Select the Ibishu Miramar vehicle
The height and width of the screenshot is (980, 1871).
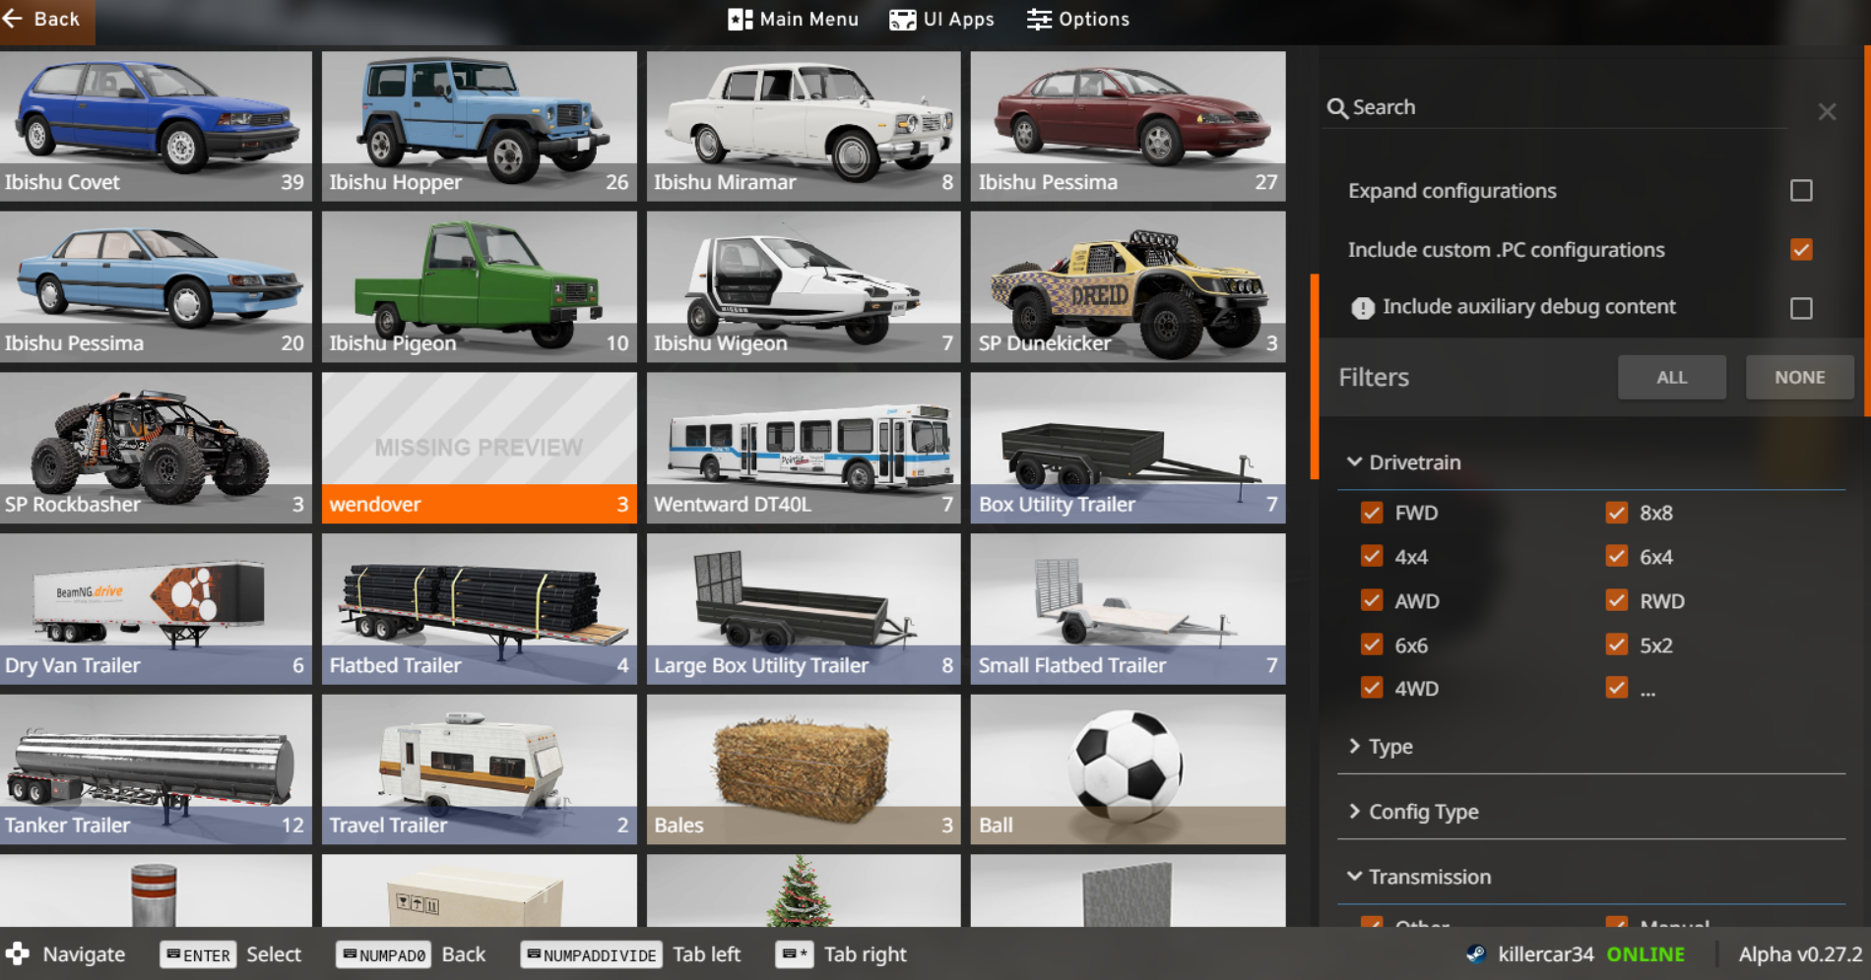coord(804,126)
